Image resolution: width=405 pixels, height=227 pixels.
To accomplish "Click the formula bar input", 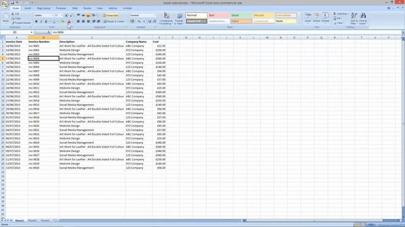I will coord(227,32).
